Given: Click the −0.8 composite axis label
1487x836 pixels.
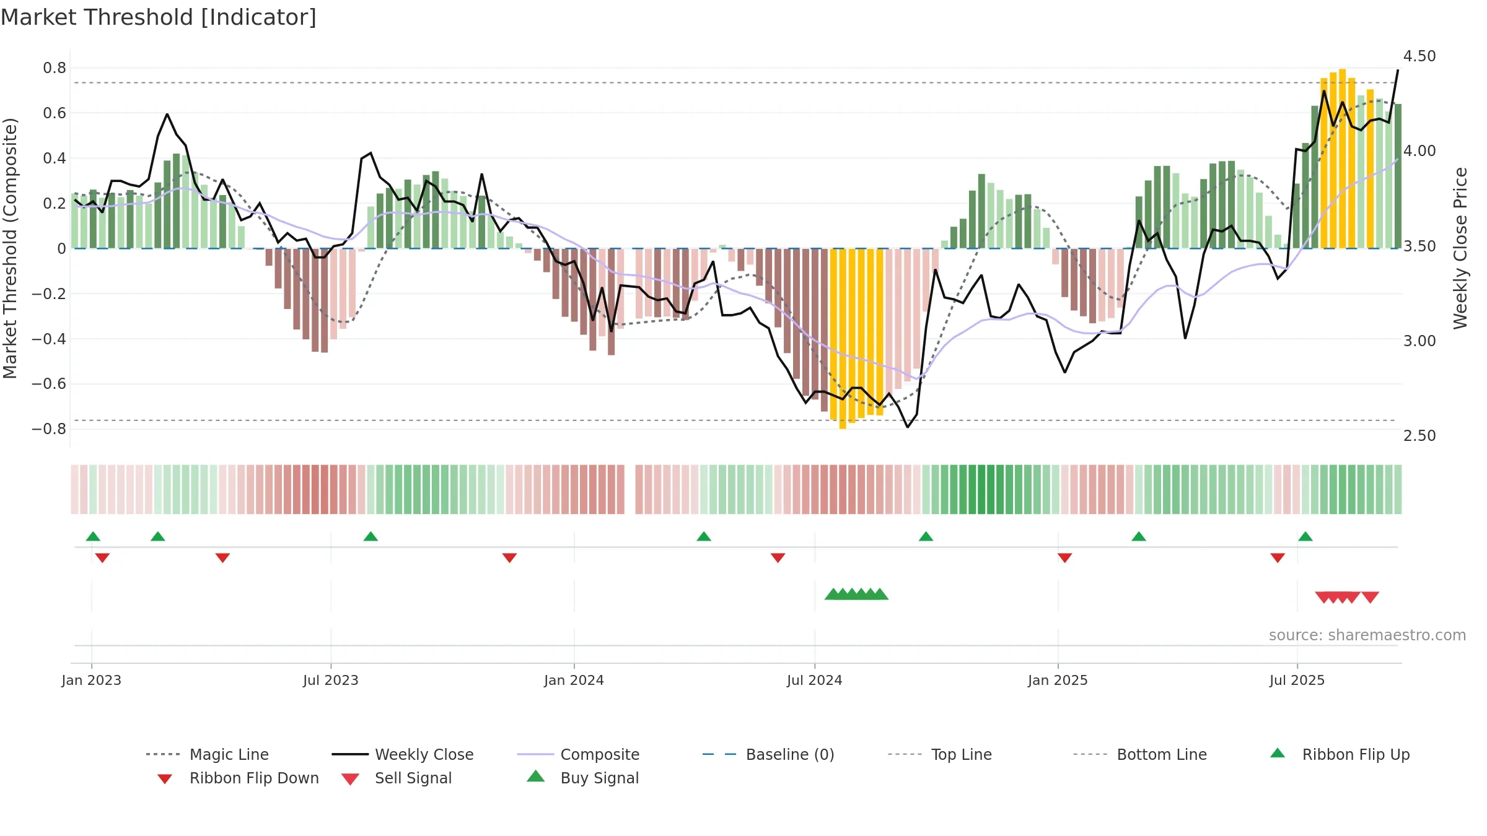Looking at the screenshot, I should pos(49,429).
